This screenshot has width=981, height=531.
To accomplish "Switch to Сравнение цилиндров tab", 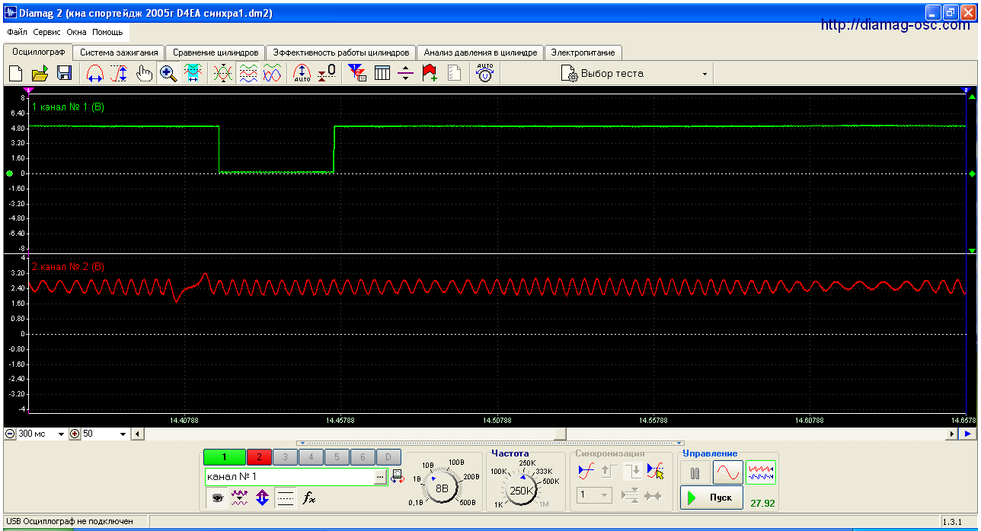I will [216, 52].
